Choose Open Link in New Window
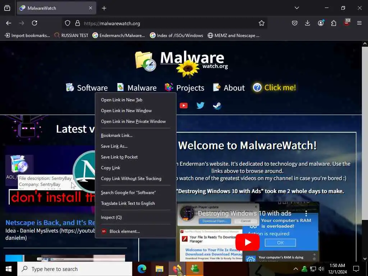Screen dimensions: 368x276 pyautogui.click(x=135, y=111)
